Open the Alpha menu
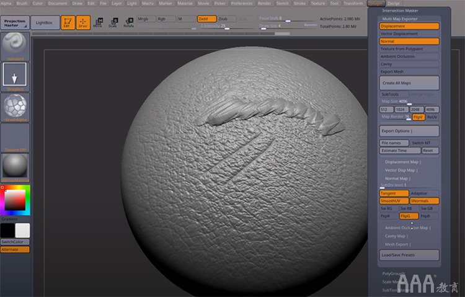 click(x=6, y=3)
